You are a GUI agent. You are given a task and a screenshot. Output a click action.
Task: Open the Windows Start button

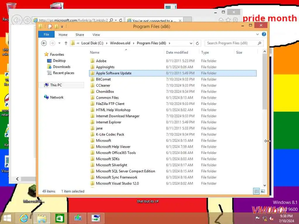pos(7,218)
